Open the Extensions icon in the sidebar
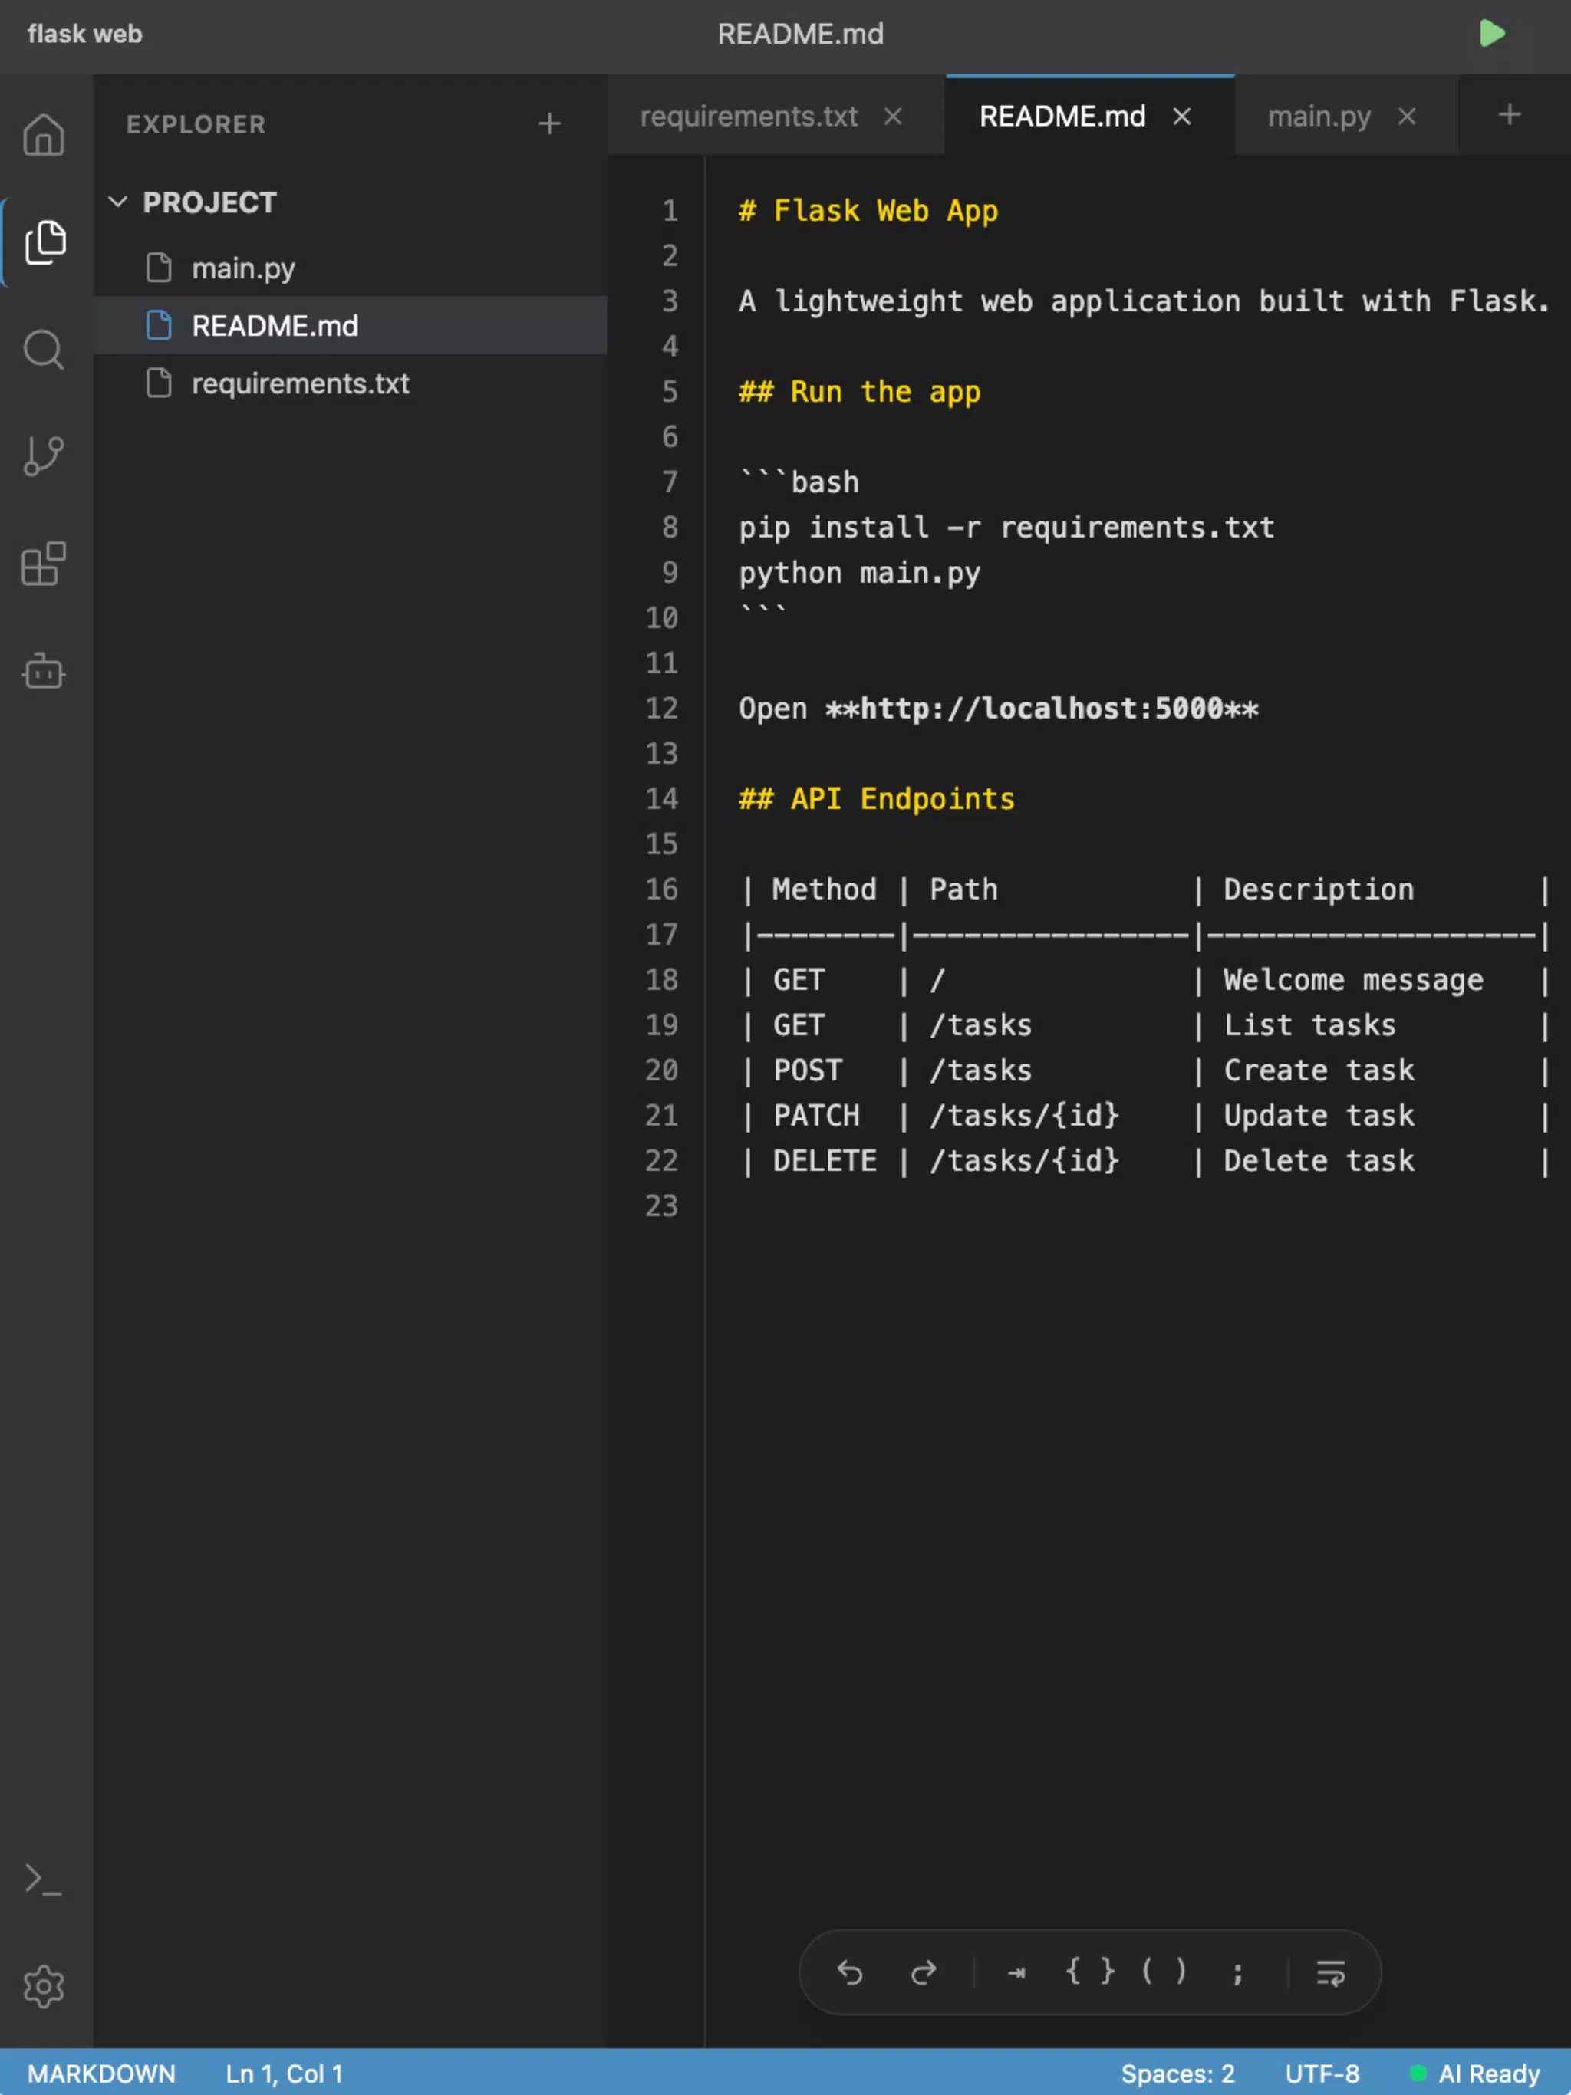This screenshot has height=2095, width=1571. [44, 564]
